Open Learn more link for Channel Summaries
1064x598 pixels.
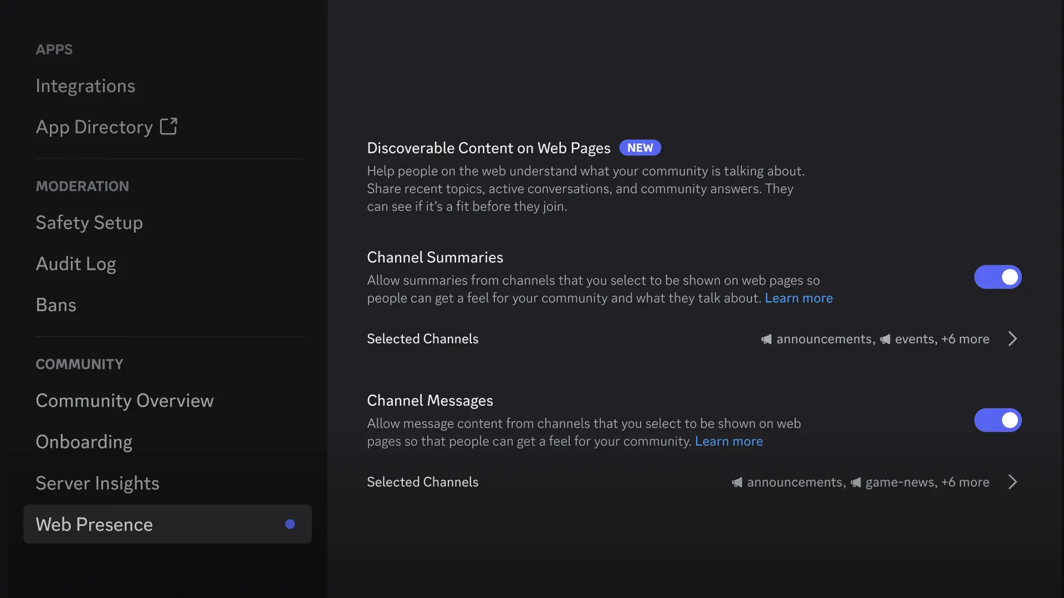click(799, 298)
